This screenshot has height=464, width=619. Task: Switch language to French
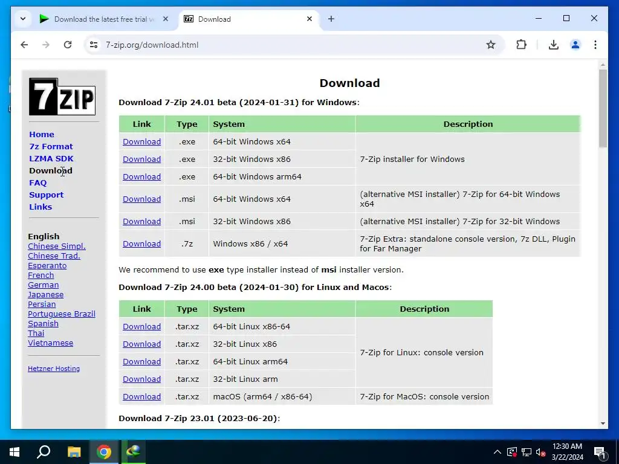tap(41, 275)
